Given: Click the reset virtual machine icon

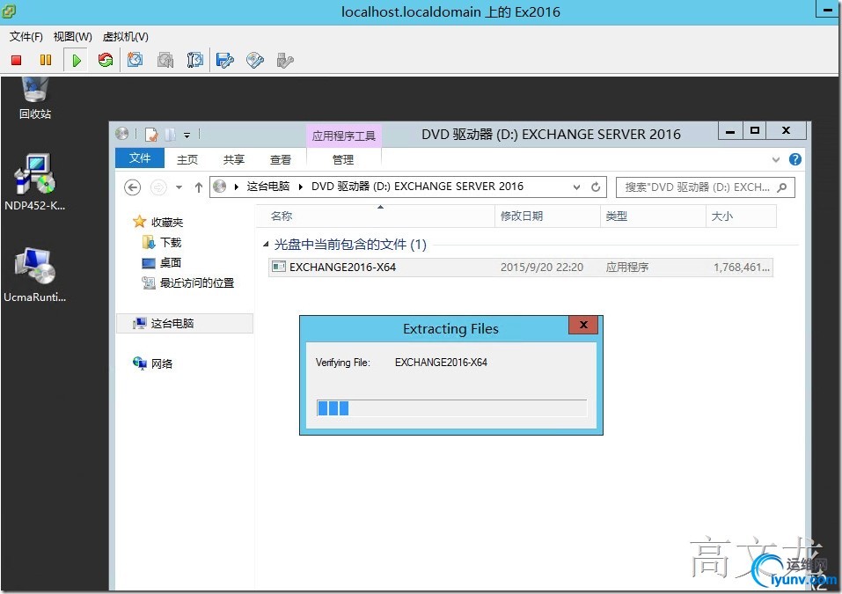Looking at the screenshot, I should point(106,60).
